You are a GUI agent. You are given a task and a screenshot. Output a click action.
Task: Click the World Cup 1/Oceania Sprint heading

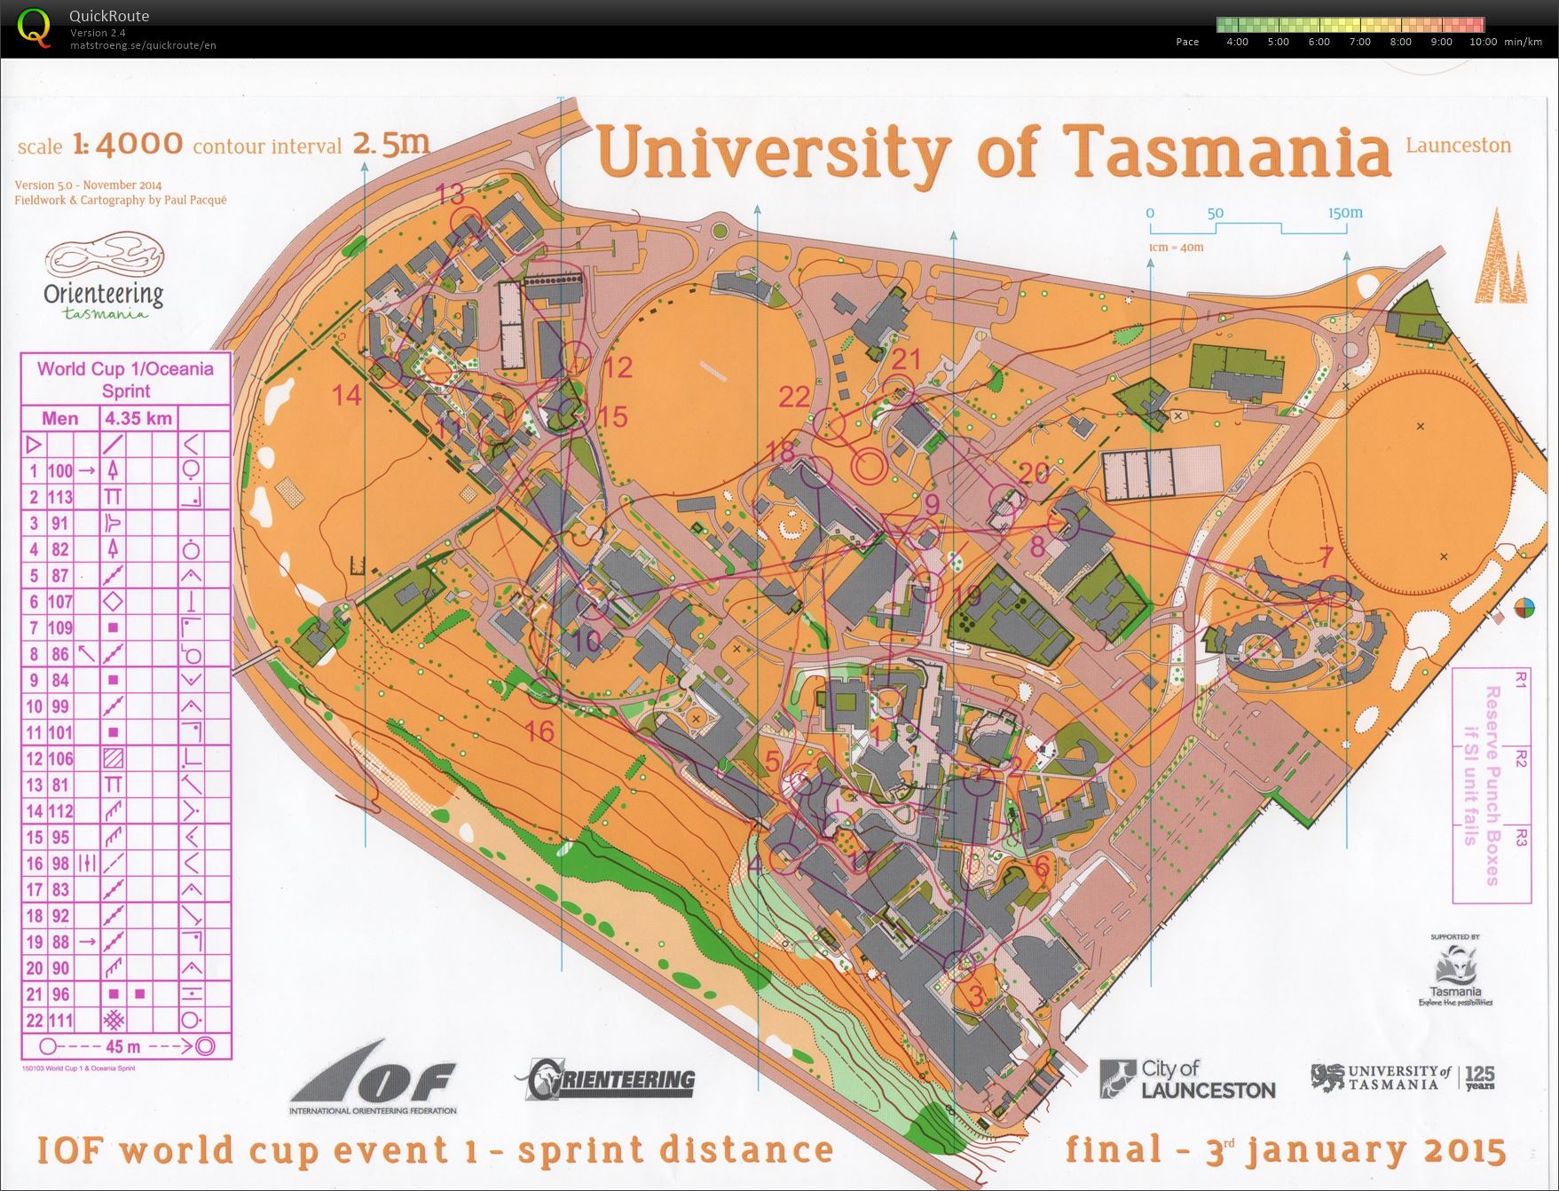coord(125,380)
